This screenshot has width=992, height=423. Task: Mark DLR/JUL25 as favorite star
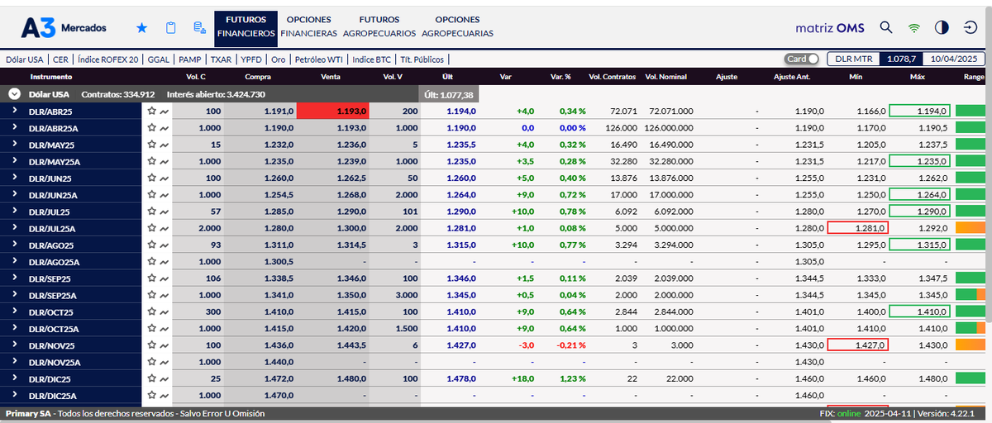tap(151, 211)
